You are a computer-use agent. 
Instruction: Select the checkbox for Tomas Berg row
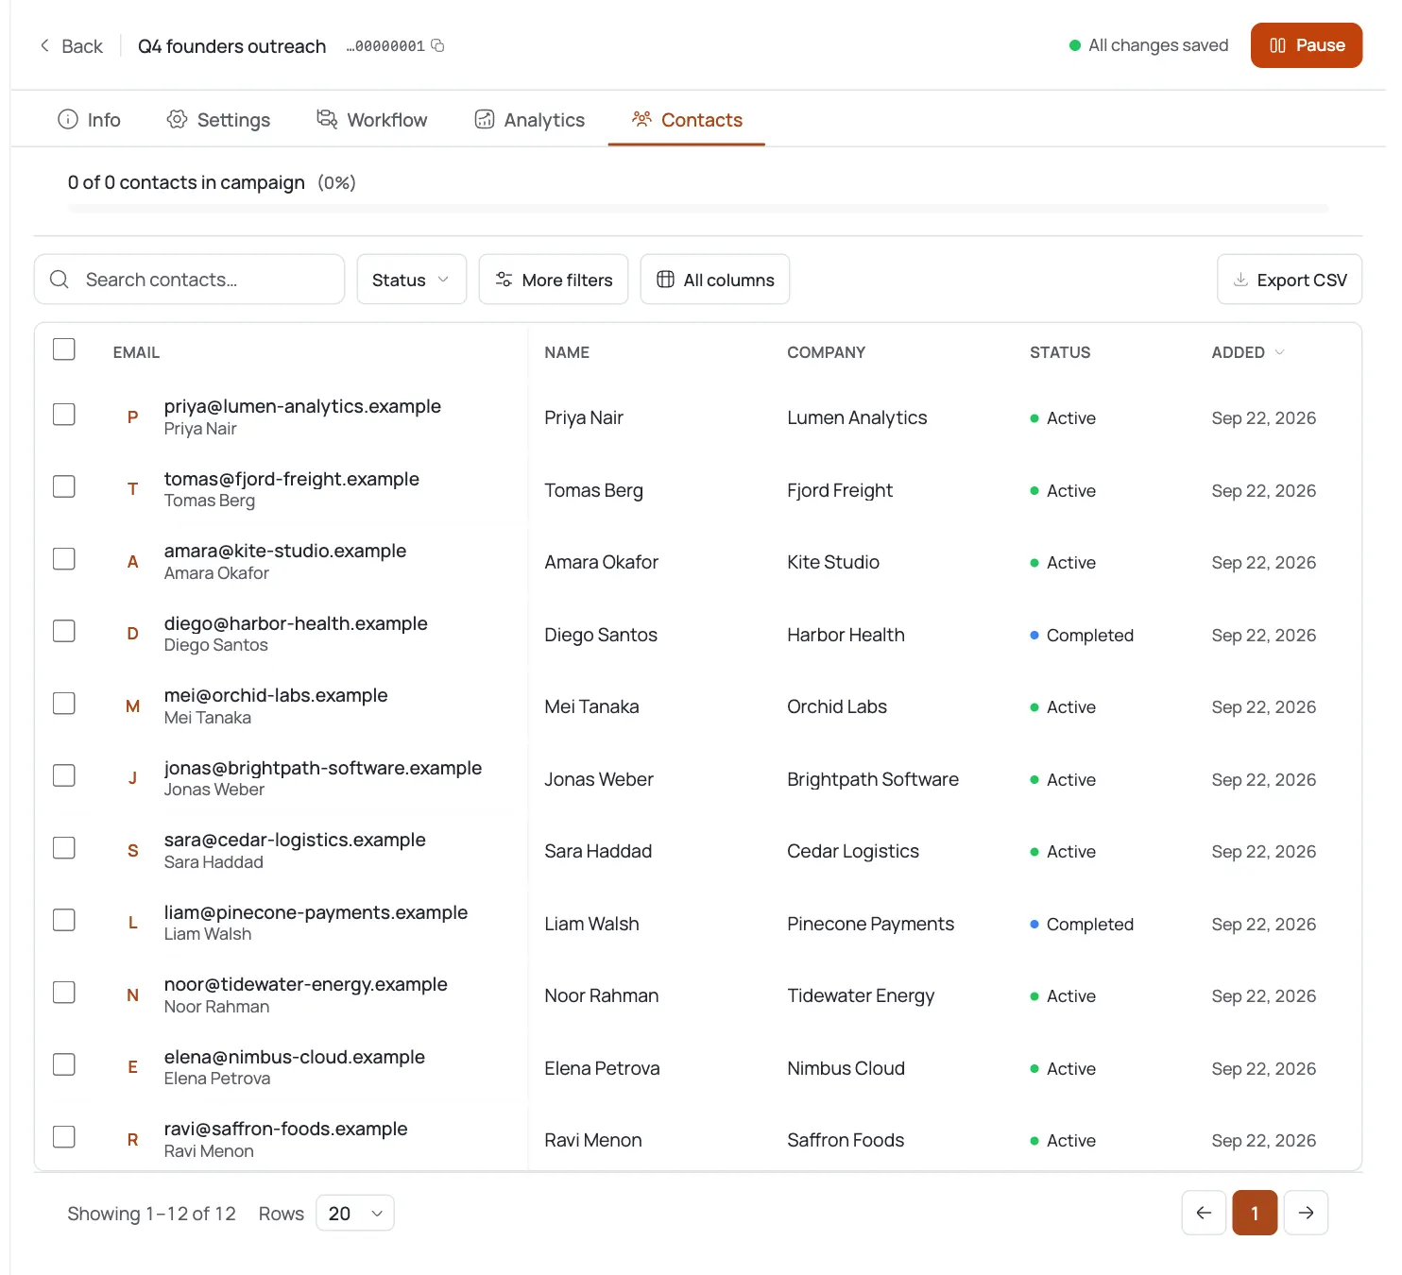pos(64,486)
